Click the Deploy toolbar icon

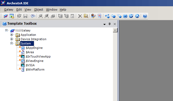click(x=60, y=16)
